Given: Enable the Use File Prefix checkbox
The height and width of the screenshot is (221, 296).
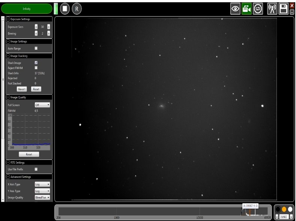Looking at the screenshot, I should pyautogui.click(x=36, y=169).
